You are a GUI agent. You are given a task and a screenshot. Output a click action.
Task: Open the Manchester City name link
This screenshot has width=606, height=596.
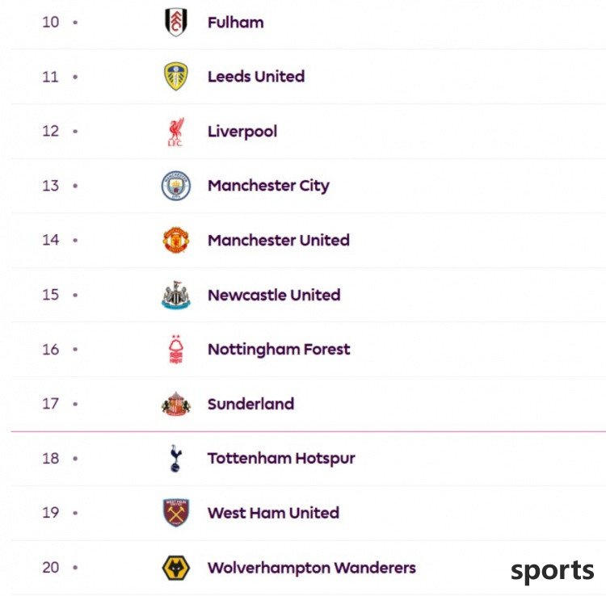click(268, 186)
